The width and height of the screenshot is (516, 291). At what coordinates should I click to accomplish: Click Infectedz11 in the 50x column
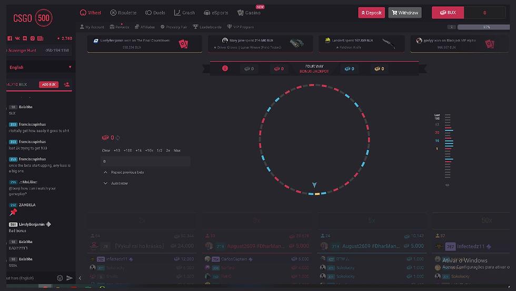(471, 246)
